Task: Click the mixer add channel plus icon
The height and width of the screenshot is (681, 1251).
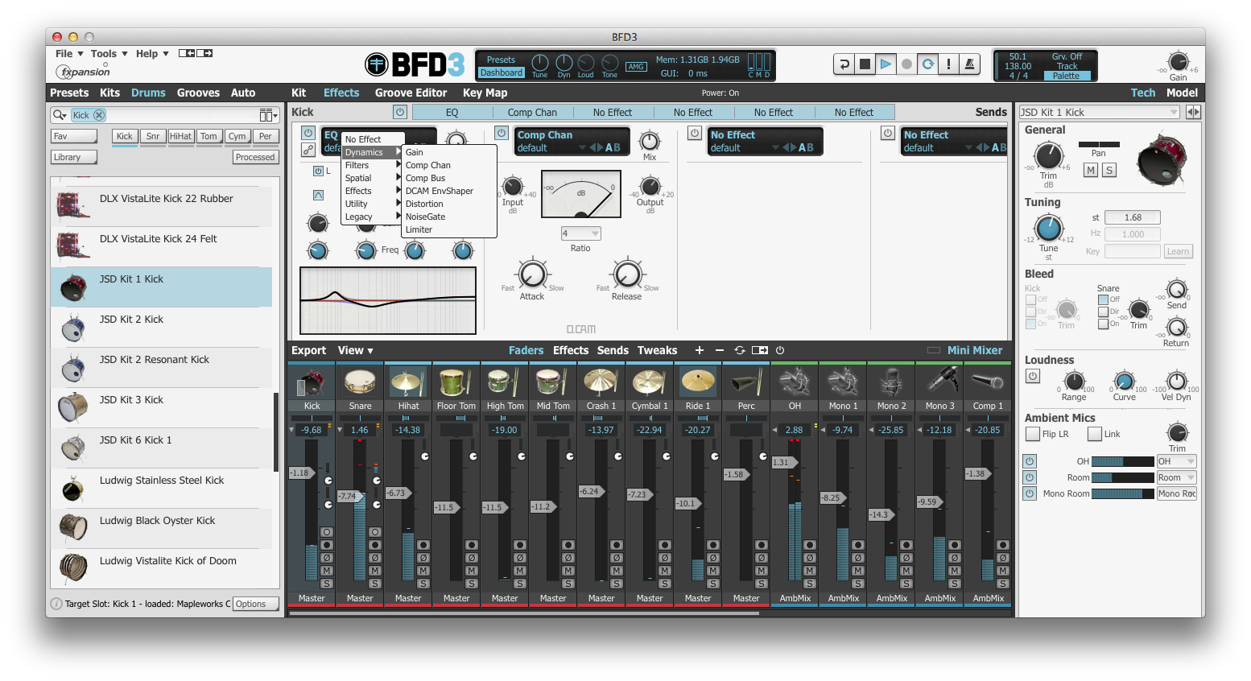Action: [700, 350]
